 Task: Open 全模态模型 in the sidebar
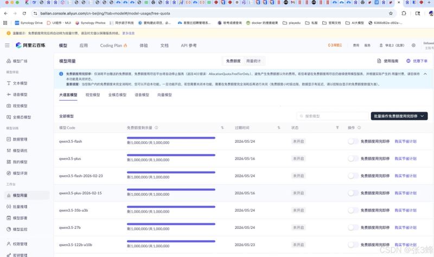coord(18,117)
